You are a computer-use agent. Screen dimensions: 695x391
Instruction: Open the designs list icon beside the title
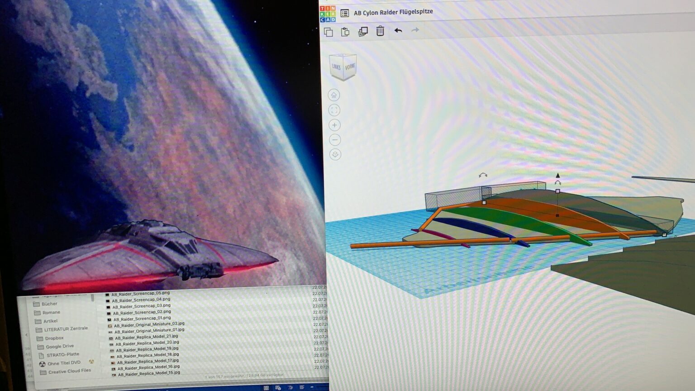[x=344, y=13]
